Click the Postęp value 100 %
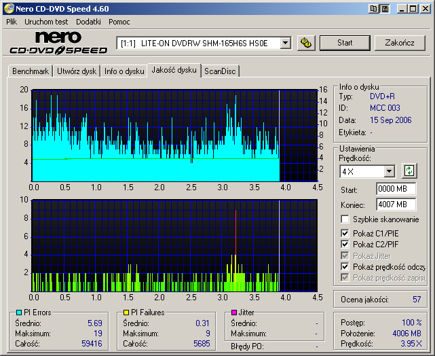This screenshot has height=356, width=435. [x=412, y=323]
